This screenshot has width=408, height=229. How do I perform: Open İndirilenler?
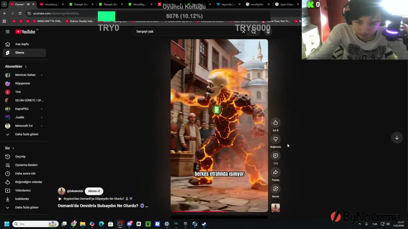point(24,199)
